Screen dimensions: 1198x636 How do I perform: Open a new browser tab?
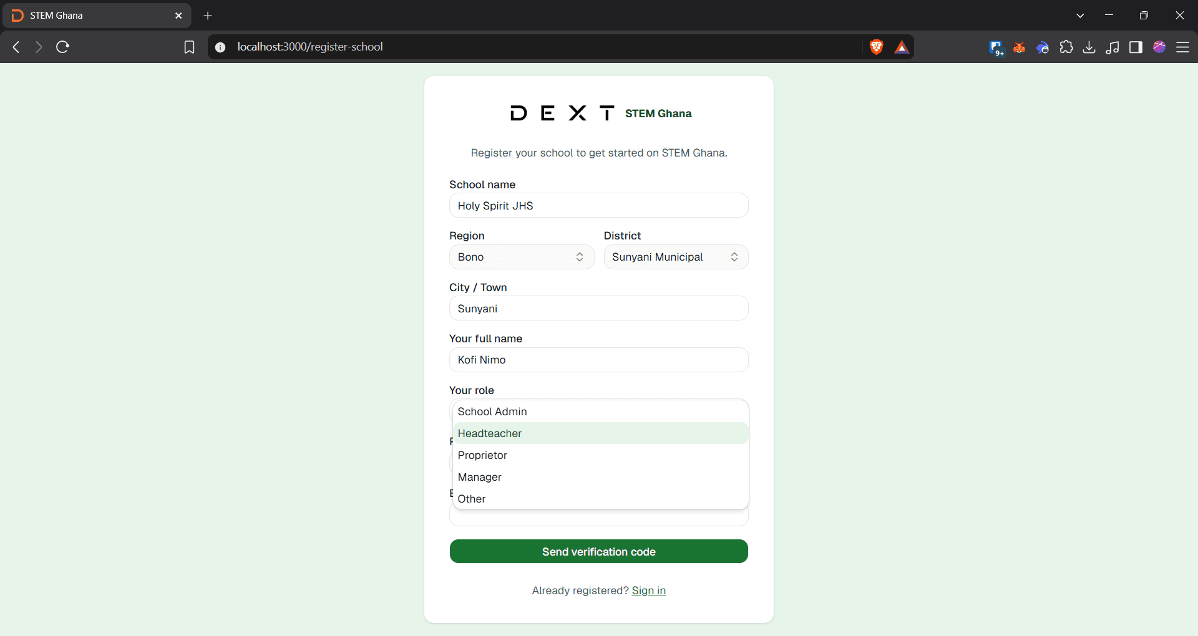pos(208,16)
